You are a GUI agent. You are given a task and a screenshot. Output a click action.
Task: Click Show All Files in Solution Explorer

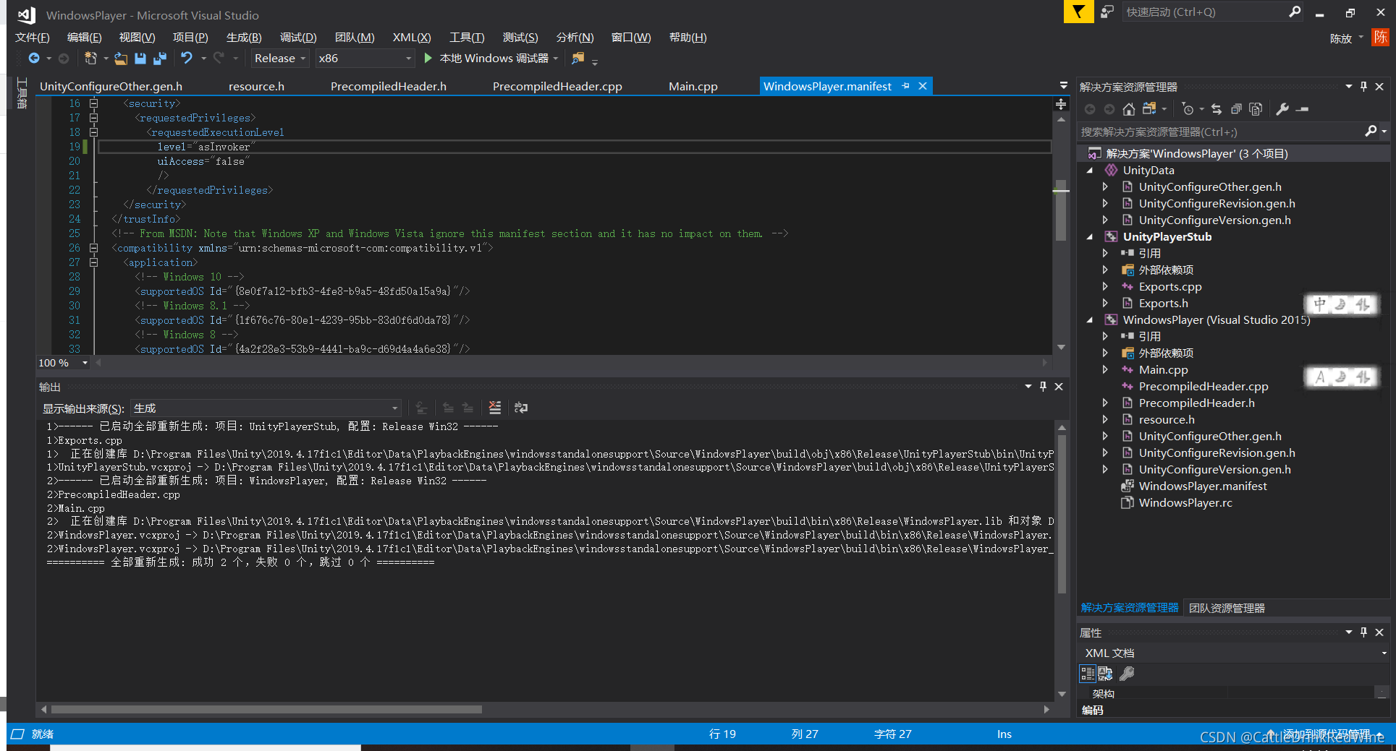pyautogui.click(x=1256, y=109)
